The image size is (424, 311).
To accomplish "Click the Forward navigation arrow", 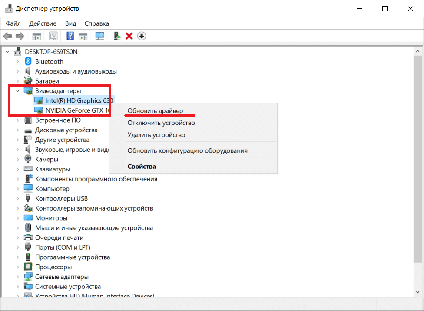I will [x=20, y=36].
